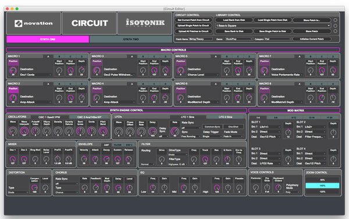Viewport: 349px width, 219px height.
Task: Select the AMP envelope tab
Action: (106, 145)
